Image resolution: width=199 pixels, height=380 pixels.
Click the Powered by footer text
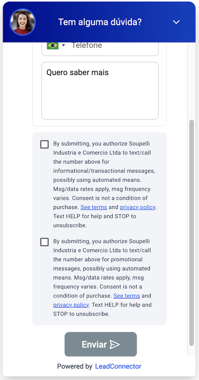(74, 366)
